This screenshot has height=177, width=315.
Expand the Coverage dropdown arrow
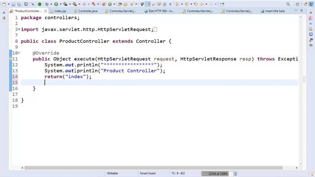pyautogui.click(x=70, y=4)
